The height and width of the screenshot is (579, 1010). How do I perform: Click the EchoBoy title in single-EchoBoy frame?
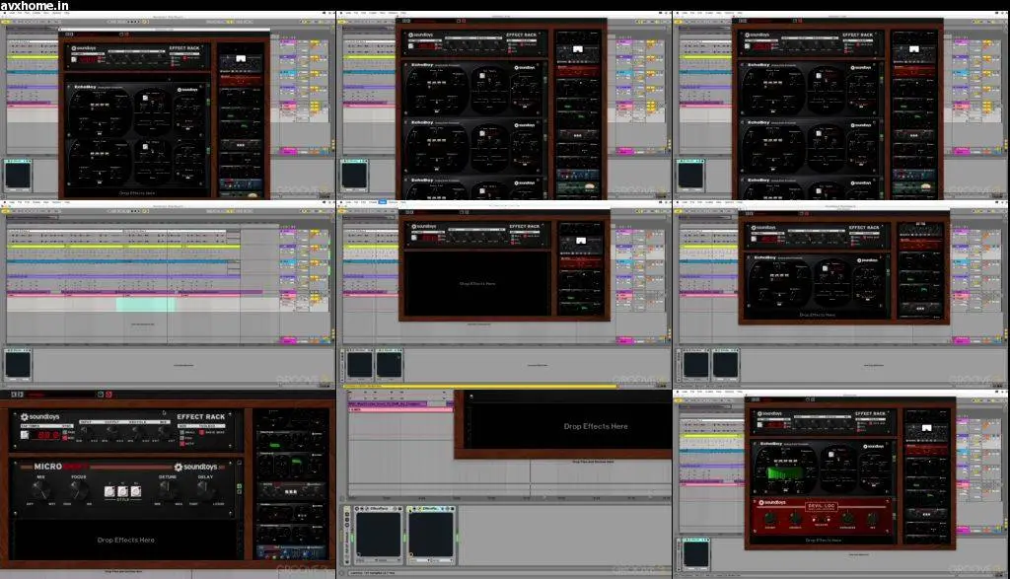765,257
